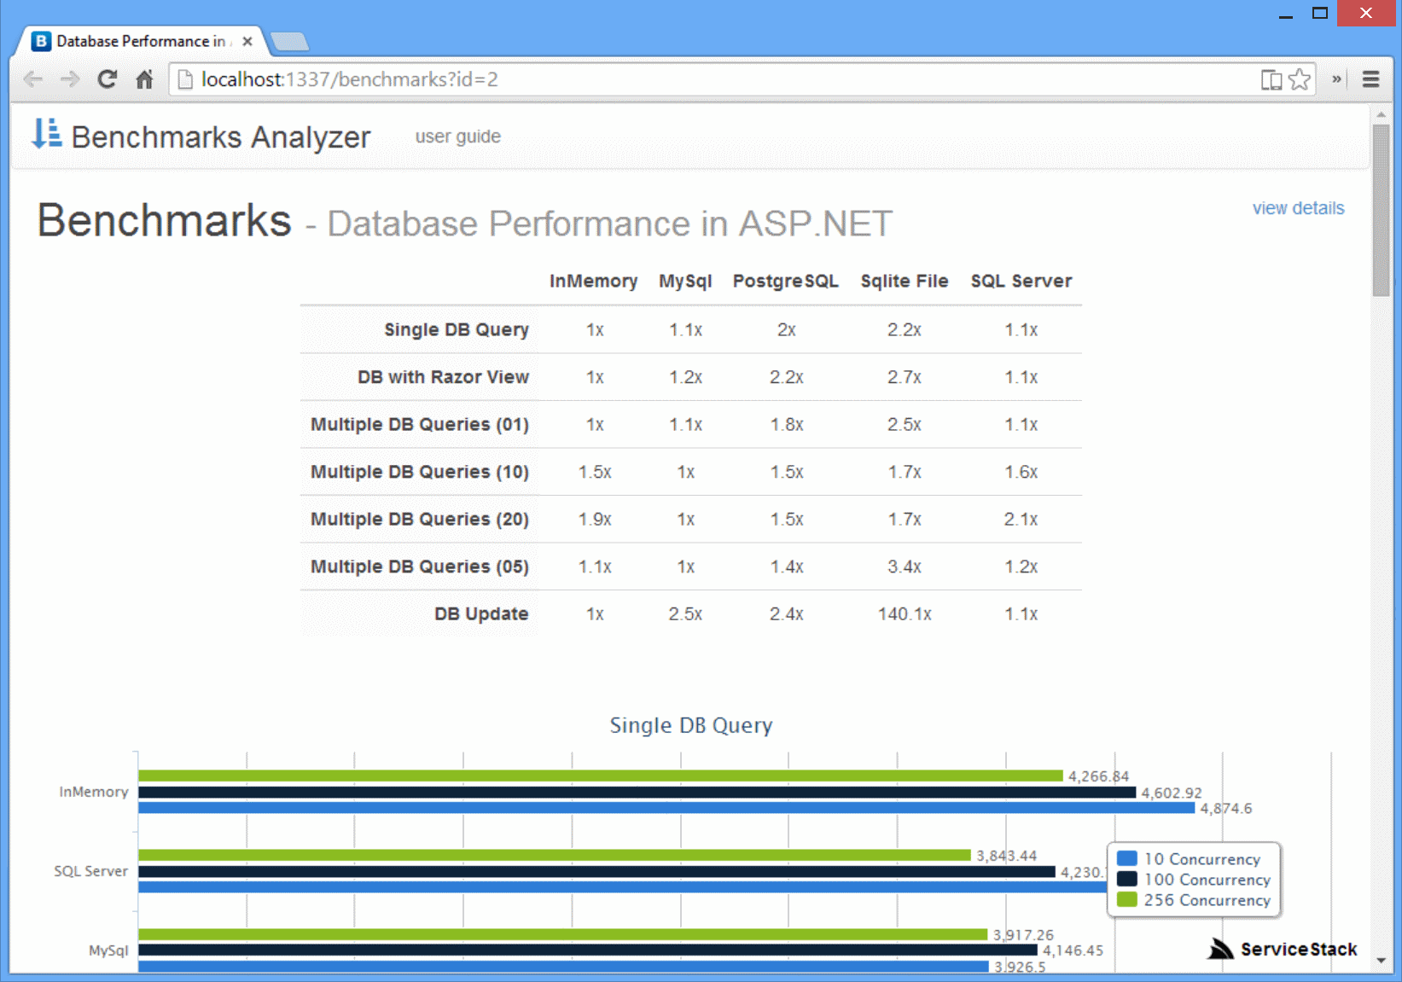Click the 2.5x MySql DB Update value
This screenshot has height=982, width=1402.
tap(685, 614)
